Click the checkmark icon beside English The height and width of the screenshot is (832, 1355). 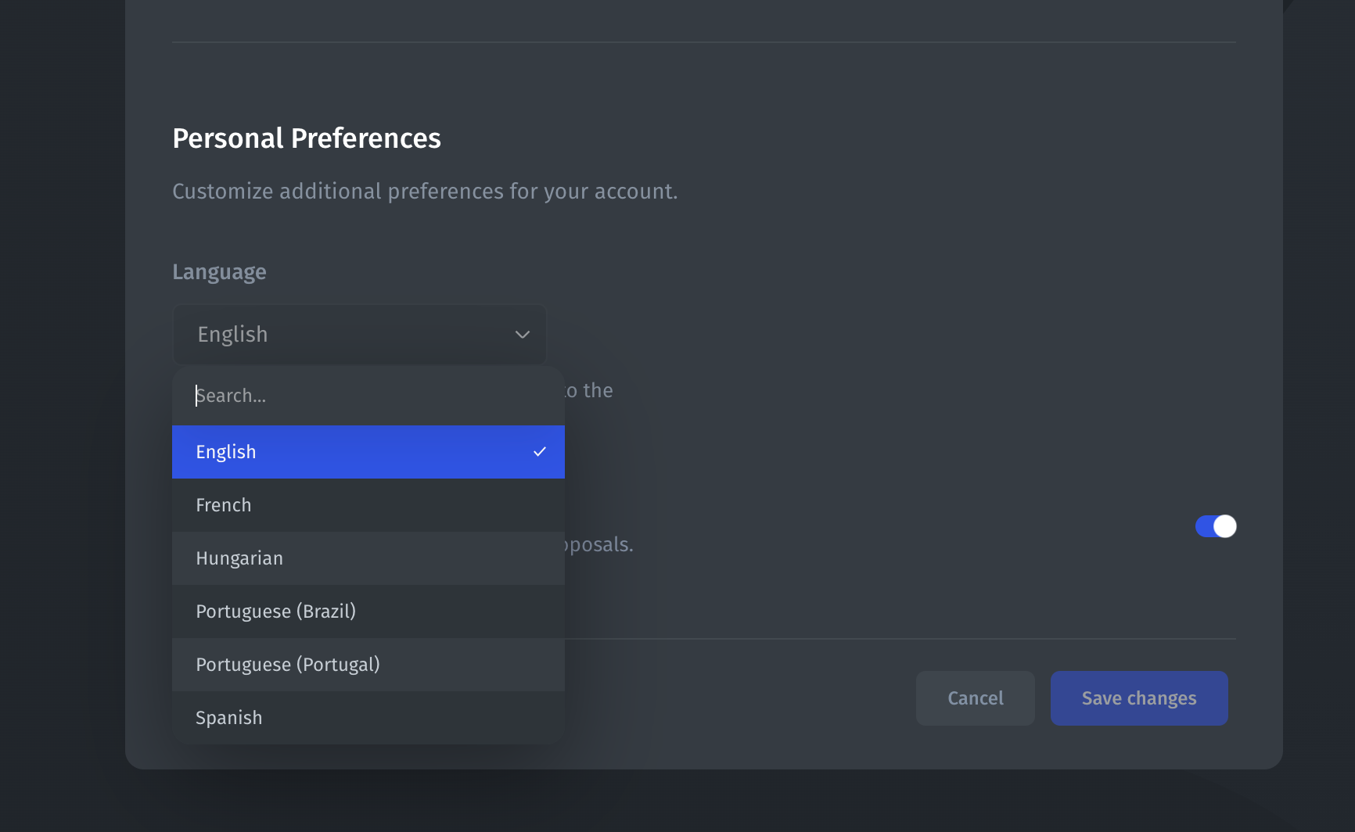(x=539, y=452)
